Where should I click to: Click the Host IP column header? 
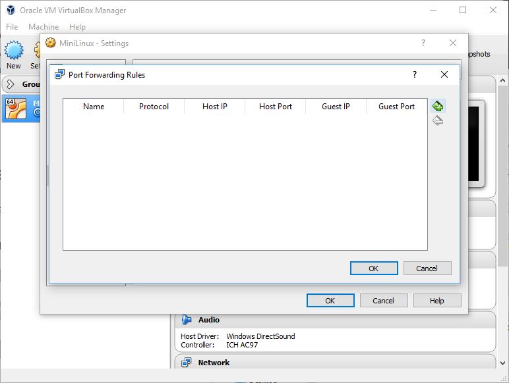click(x=214, y=107)
